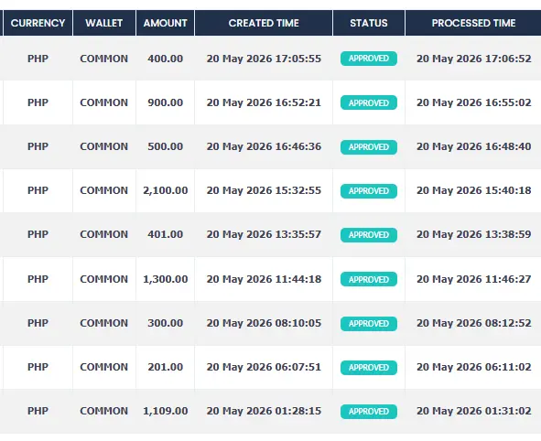Click processed time 20 May 2026 15:40:18

[474, 190]
